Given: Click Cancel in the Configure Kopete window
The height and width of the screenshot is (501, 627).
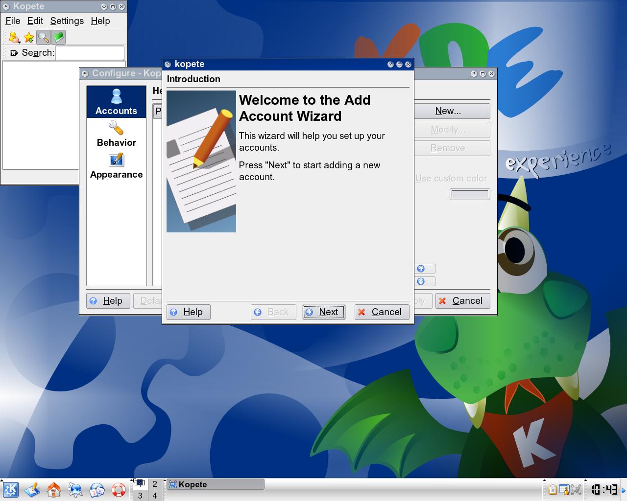Looking at the screenshot, I should coord(461,301).
